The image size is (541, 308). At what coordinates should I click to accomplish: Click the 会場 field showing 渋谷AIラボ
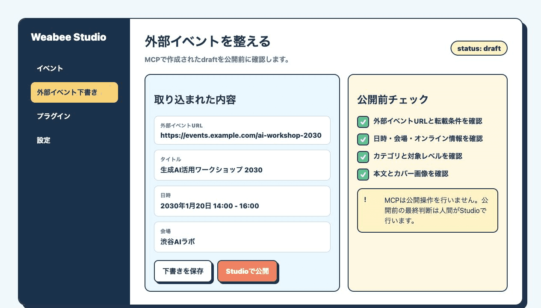click(x=242, y=237)
